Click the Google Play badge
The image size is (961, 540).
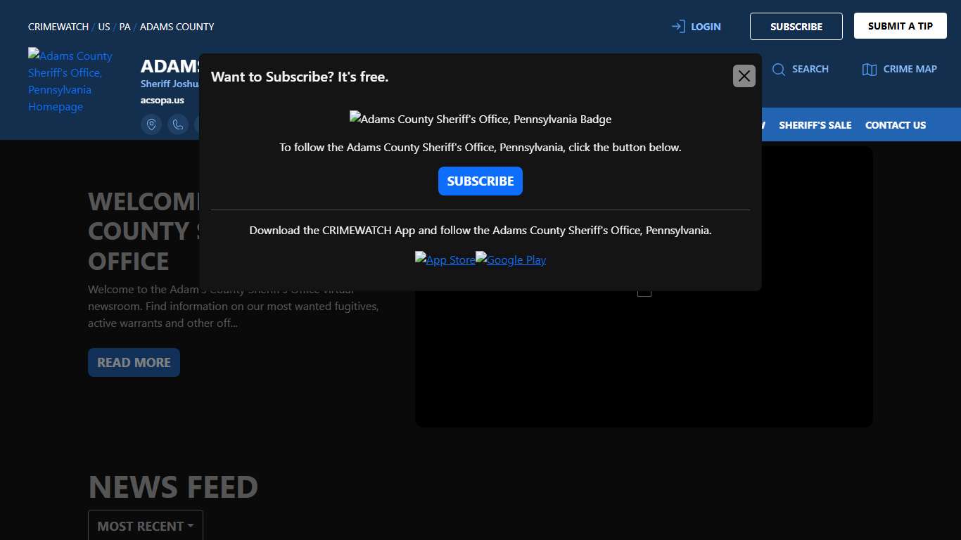(x=511, y=259)
